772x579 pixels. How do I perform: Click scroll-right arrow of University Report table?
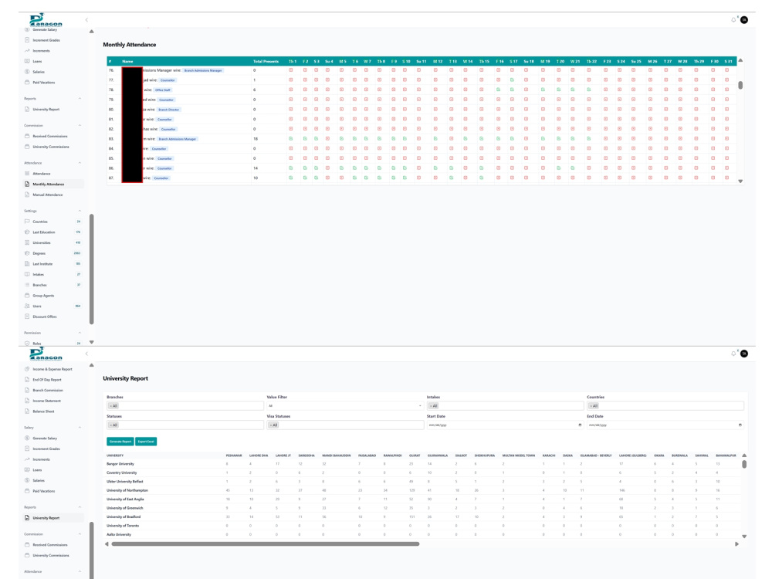click(x=737, y=544)
